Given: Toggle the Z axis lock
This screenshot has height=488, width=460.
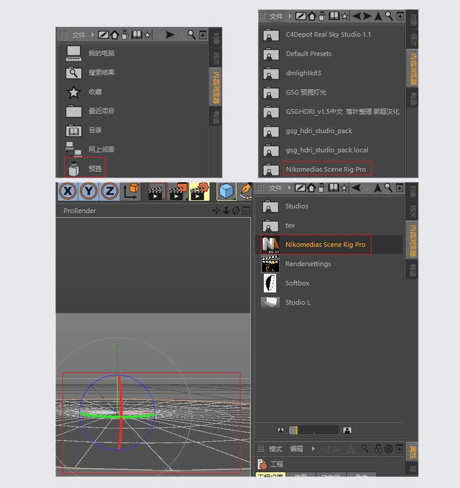Looking at the screenshot, I should (110, 191).
